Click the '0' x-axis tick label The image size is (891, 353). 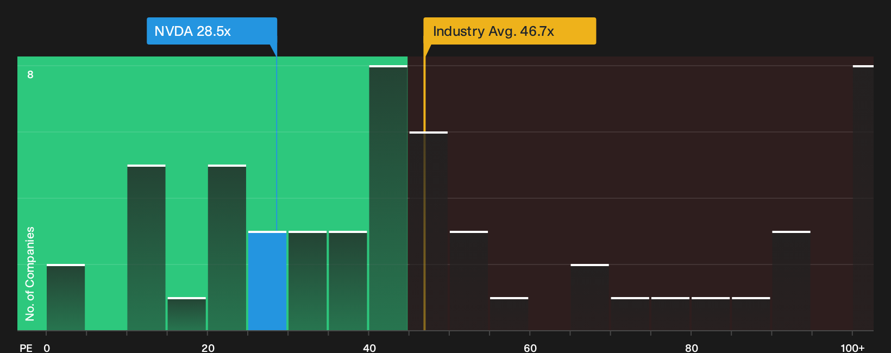click(47, 348)
